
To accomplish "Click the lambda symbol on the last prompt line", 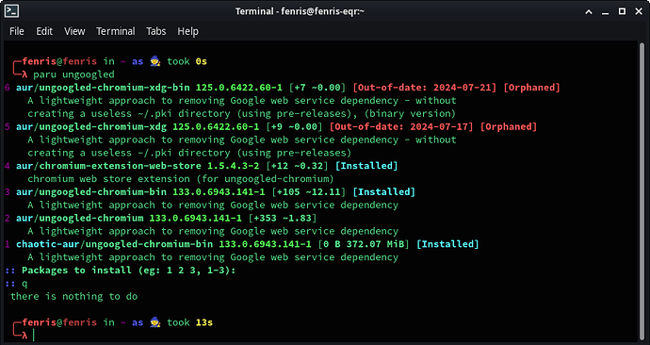I will click(24, 336).
